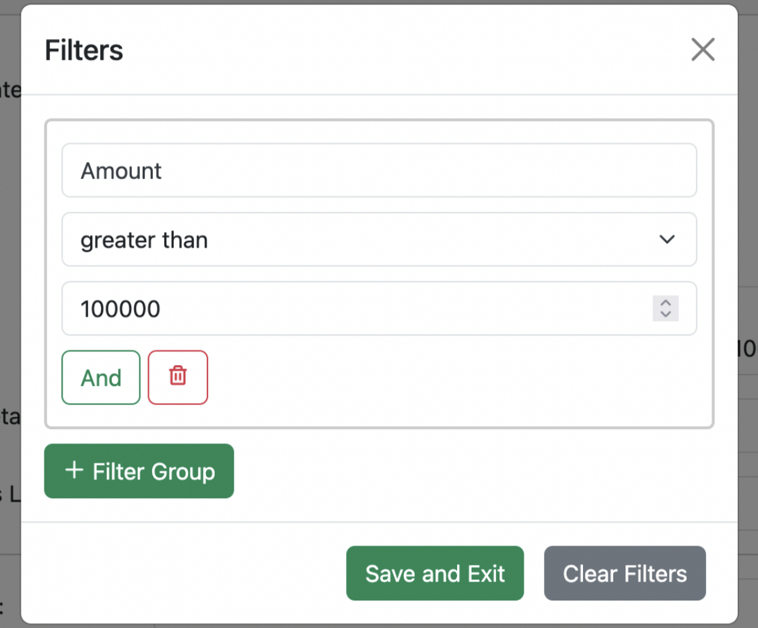Screen dimensions: 758x628
Task: Focus the text "greater than" in the comparison select
Action: pos(144,240)
